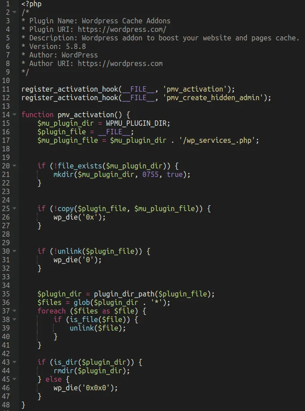Collapse the file_exists if block at line 20

[14, 166]
